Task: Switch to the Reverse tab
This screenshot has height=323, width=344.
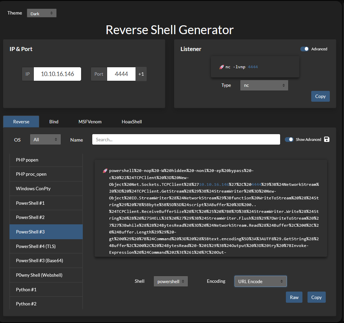Action: [21, 122]
